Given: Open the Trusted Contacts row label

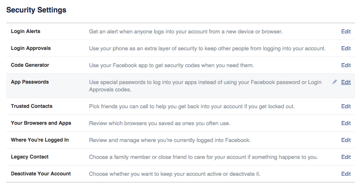Looking at the screenshot, I should pyautogui.click(x=32, y=106).
